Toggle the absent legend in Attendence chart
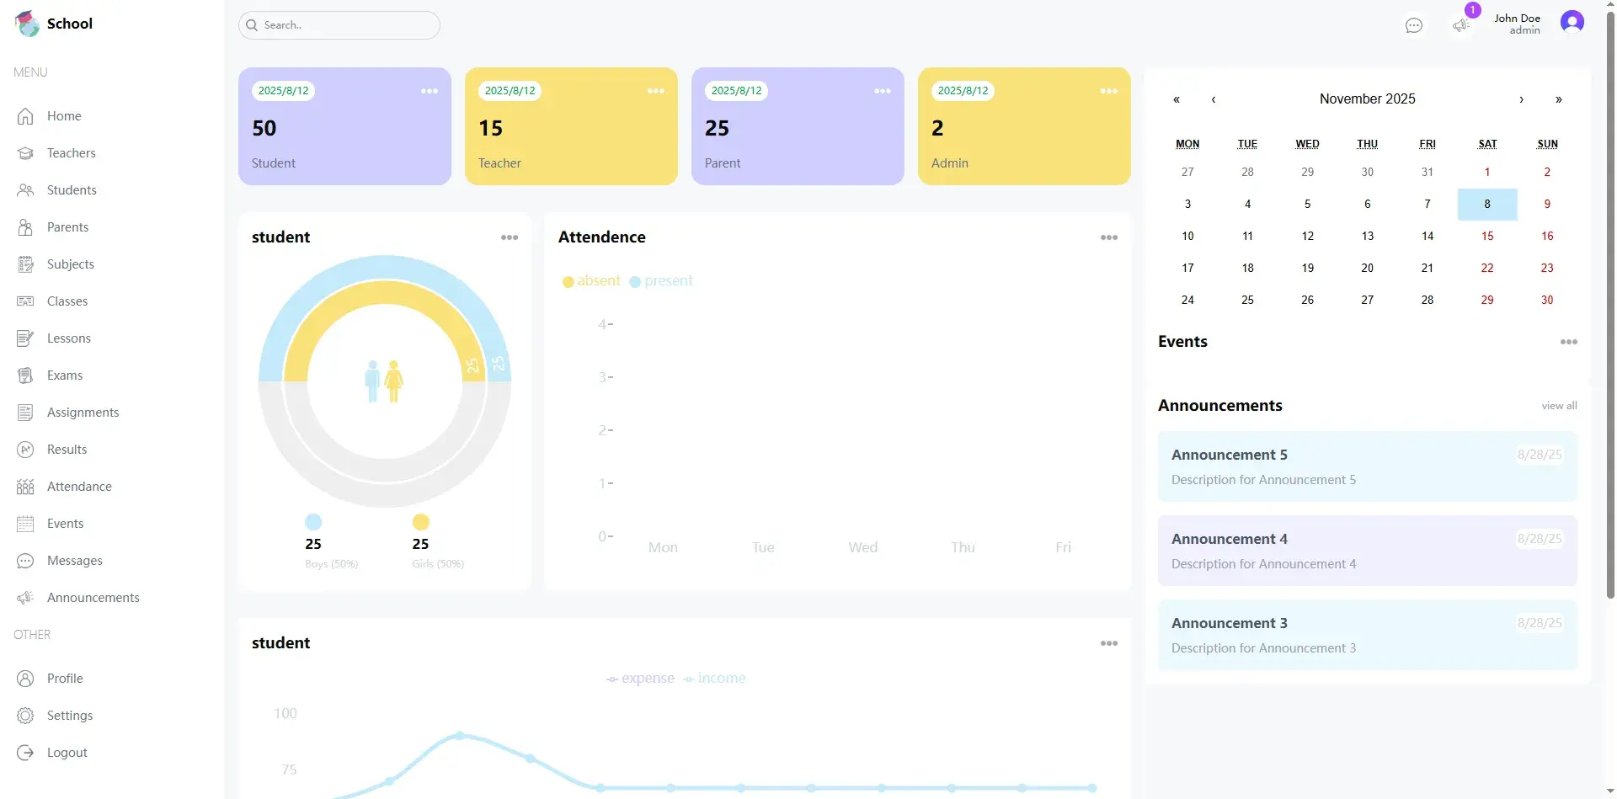This screenshot has height=799, width=1617. click(591, 281)
